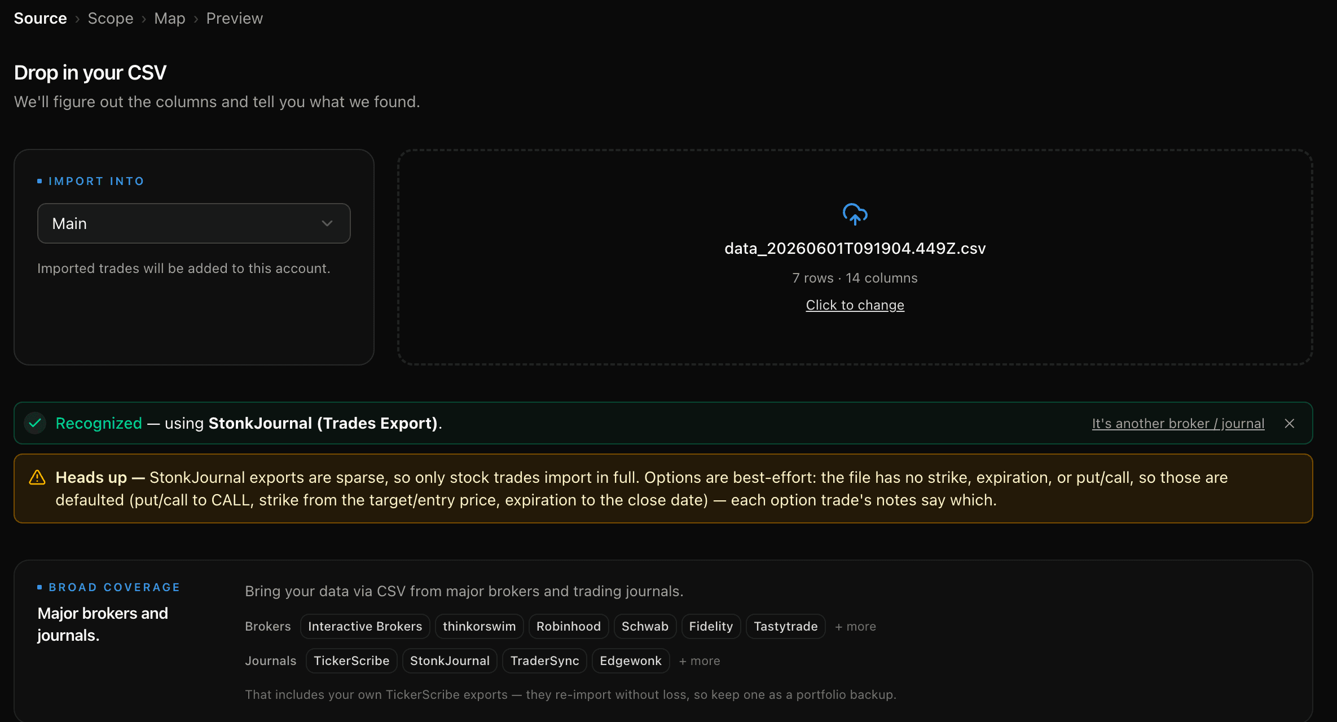Screen dimensions: 1337x722
Task: Select the StonkJournal journal chip
Action: coord(450,661)
